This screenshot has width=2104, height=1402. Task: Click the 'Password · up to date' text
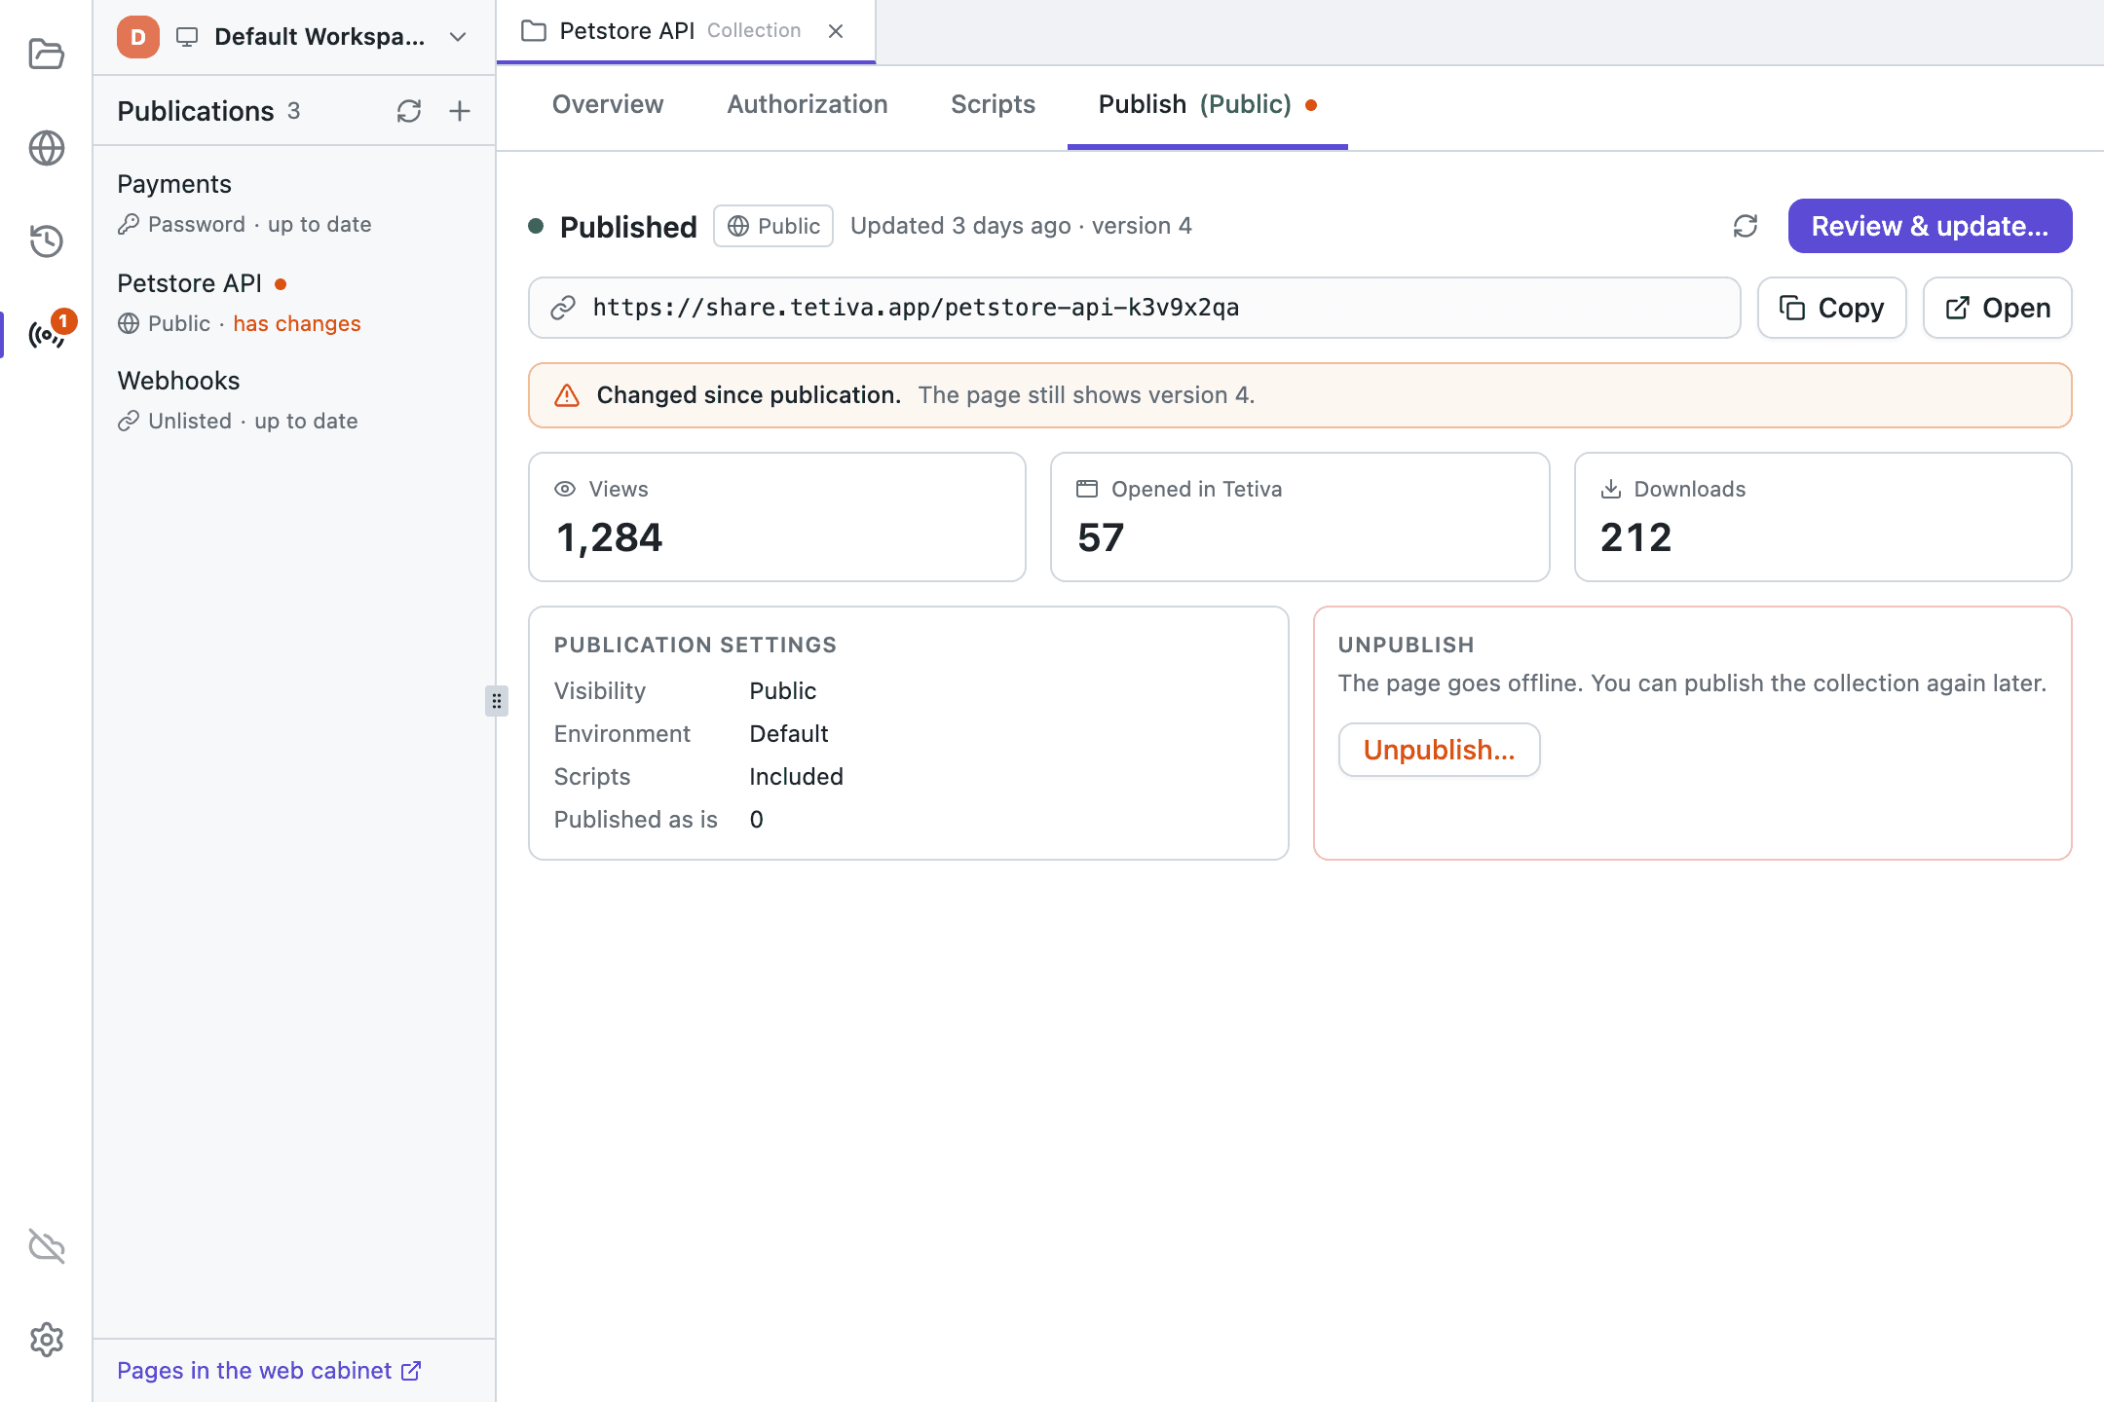[260, 224]
